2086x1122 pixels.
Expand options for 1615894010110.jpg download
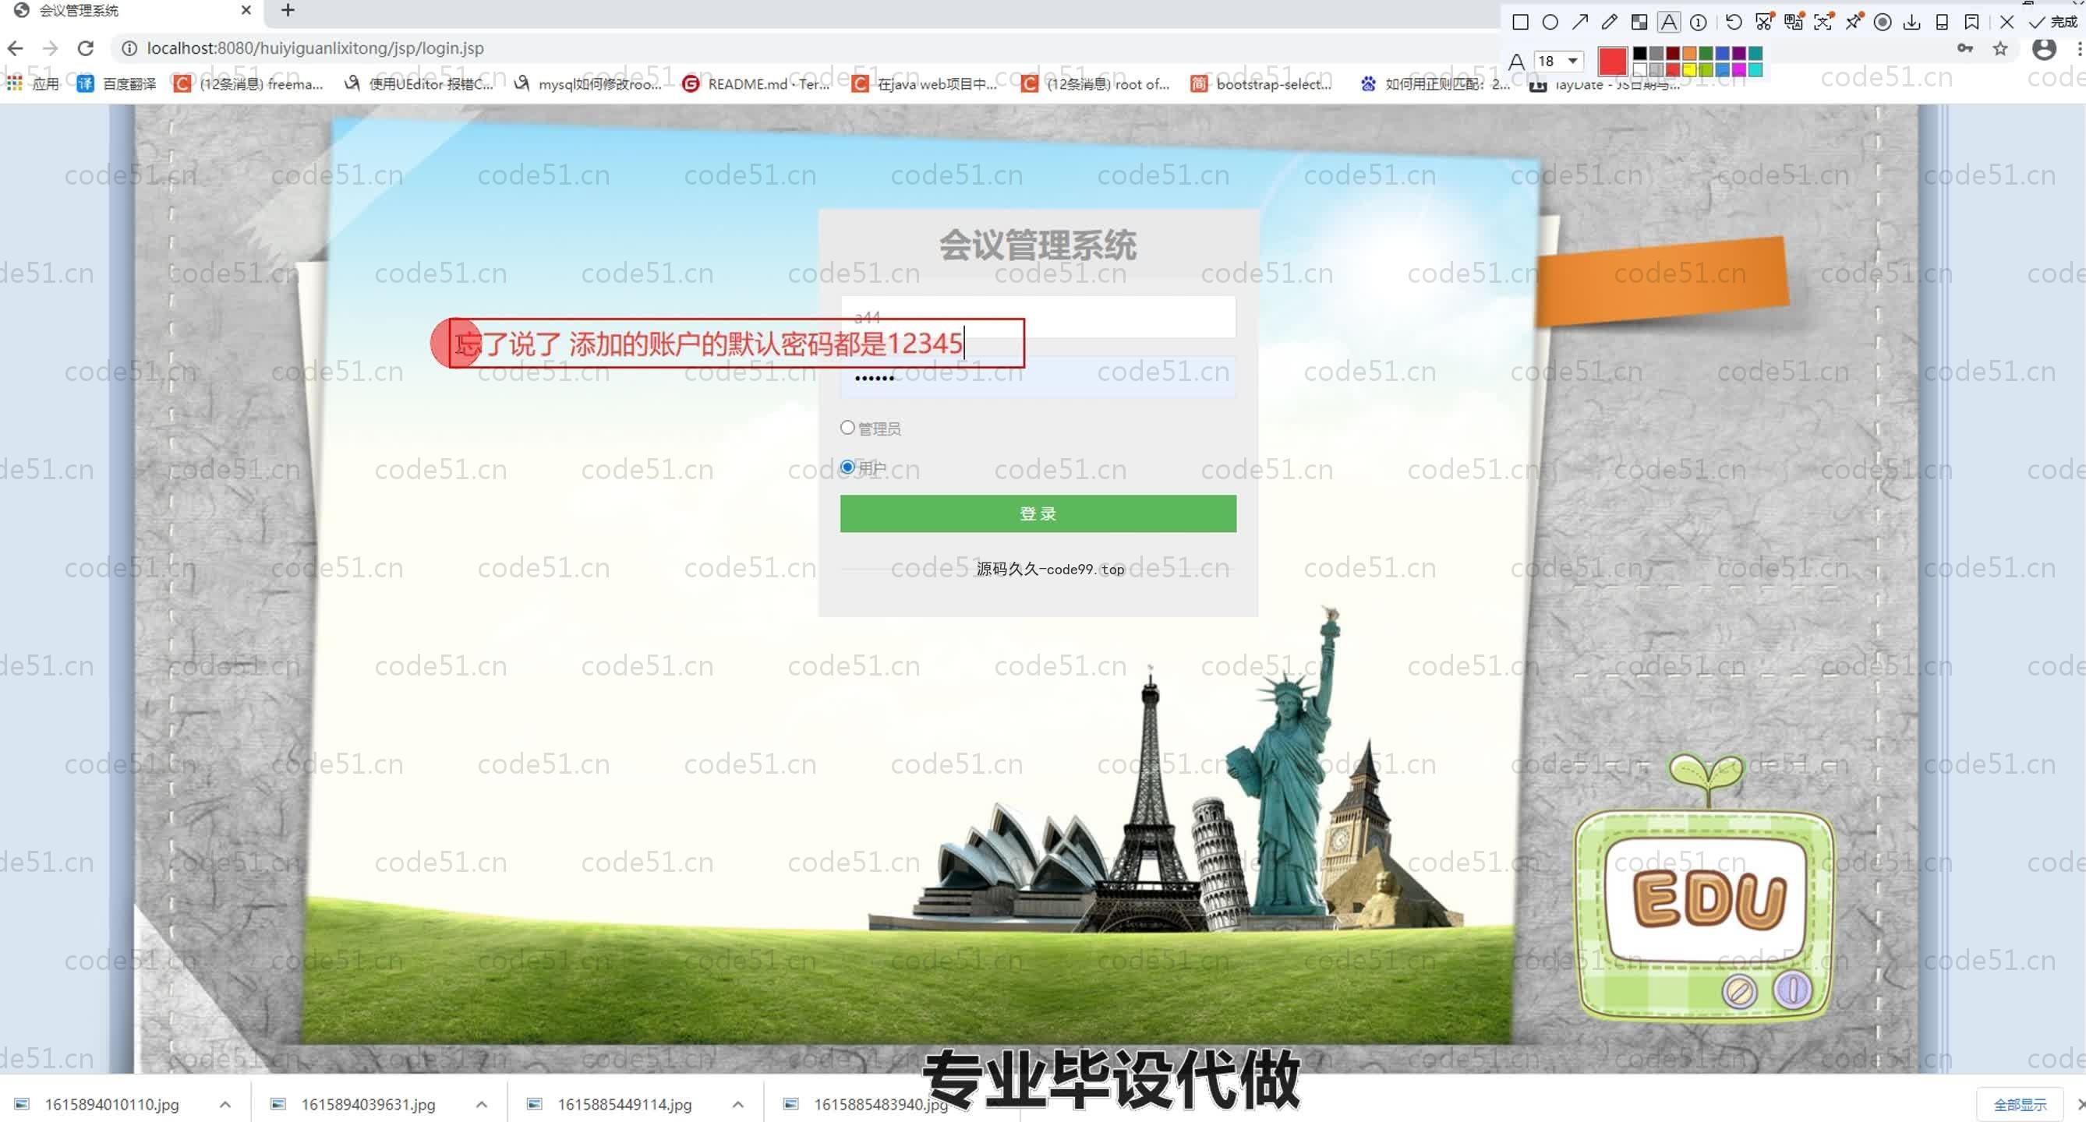(225, 1104)
